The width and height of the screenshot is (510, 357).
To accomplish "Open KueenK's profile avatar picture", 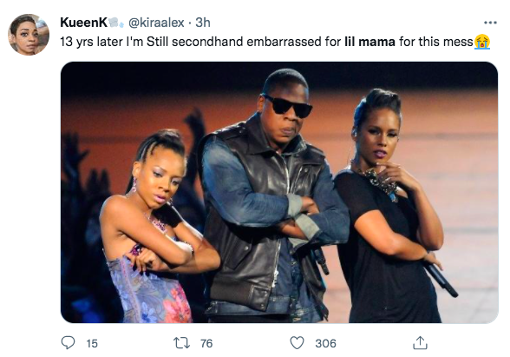I will click(29, 35).
